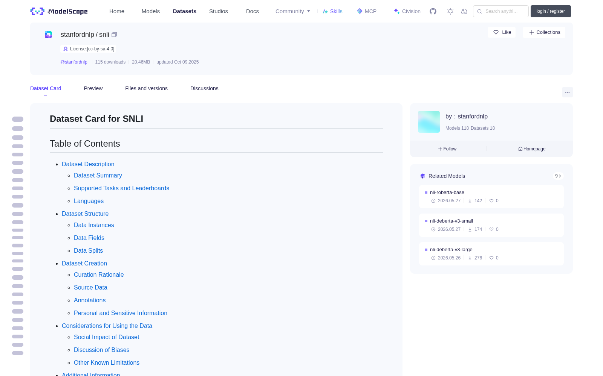Copy dataset name with the copy icon

coord(114,35)
